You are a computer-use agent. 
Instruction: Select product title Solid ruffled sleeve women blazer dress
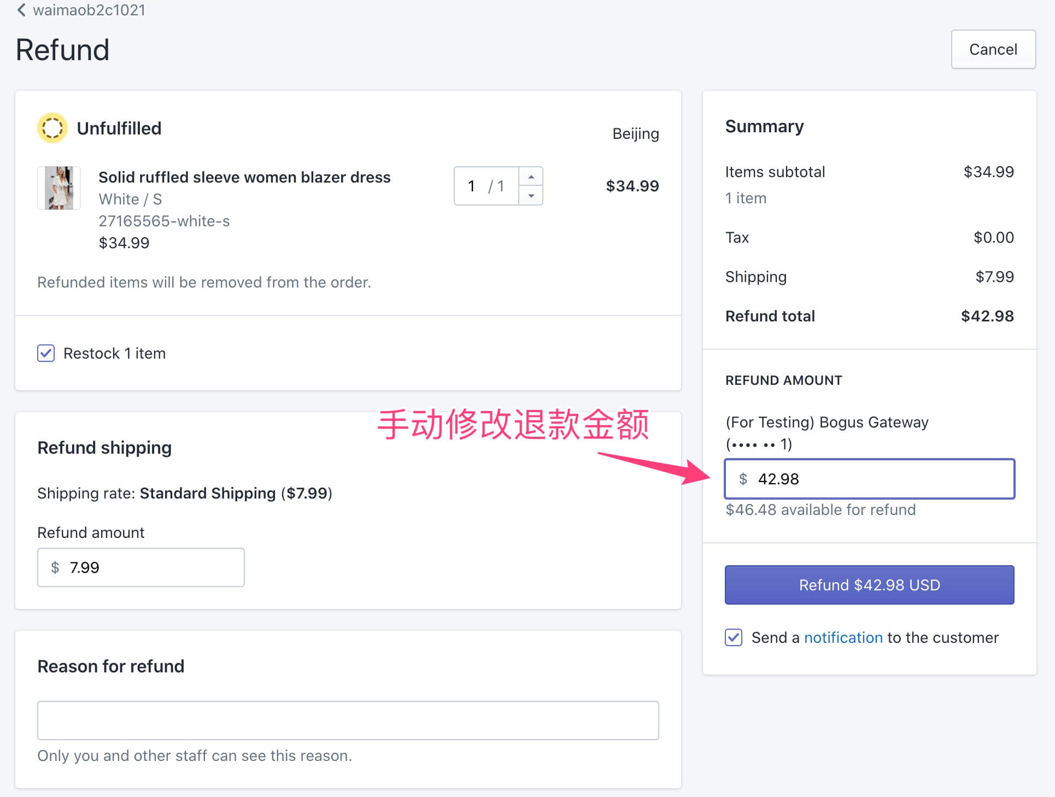tap(244, 177)
